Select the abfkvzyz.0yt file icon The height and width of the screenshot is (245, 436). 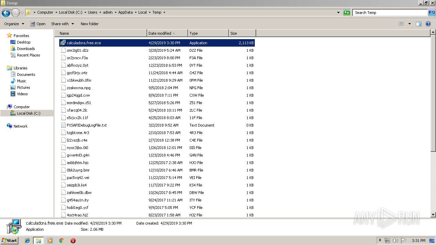(63, 65)
